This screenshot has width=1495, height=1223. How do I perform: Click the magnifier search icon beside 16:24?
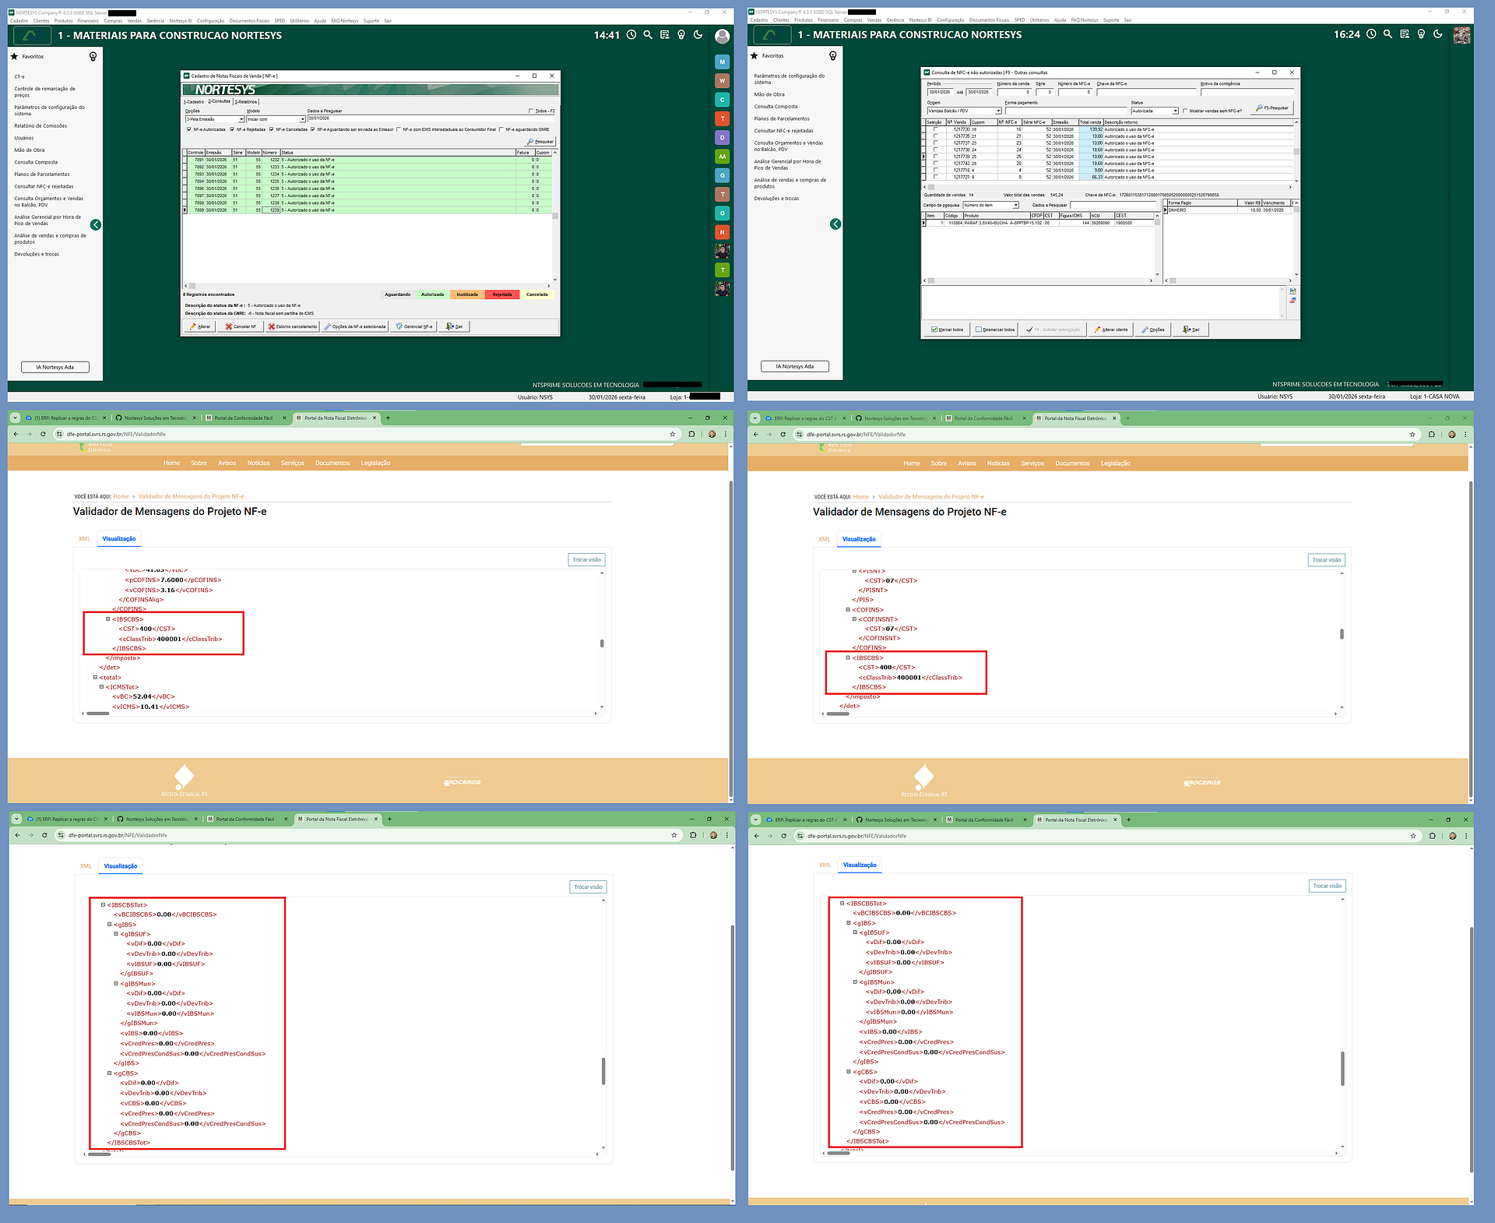tap(1388, 34)
